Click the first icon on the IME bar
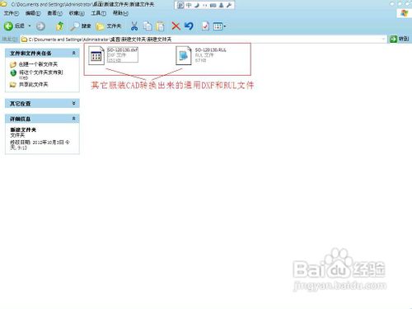The height and width of the screenshot is (309, 412). (x=180, y=5)
